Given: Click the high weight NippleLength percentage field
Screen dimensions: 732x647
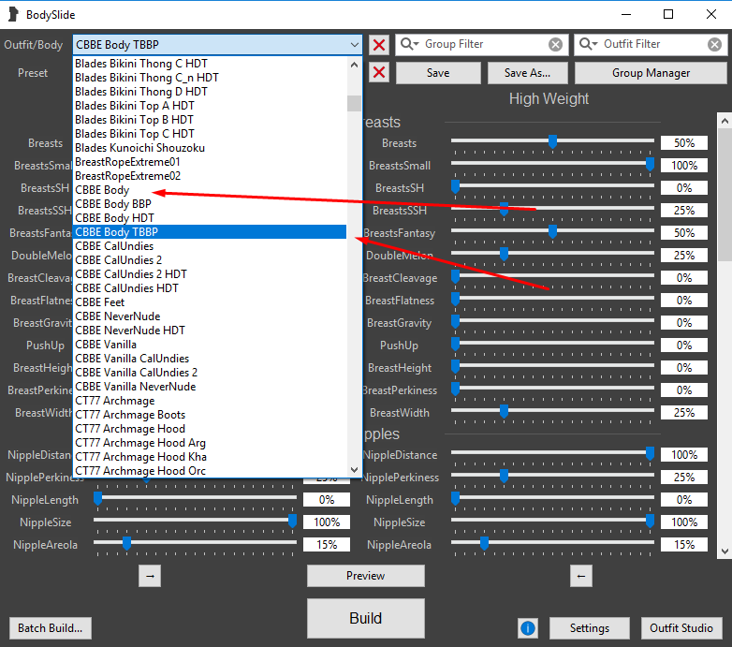Looking at the screenshot, I should point(683,500).
